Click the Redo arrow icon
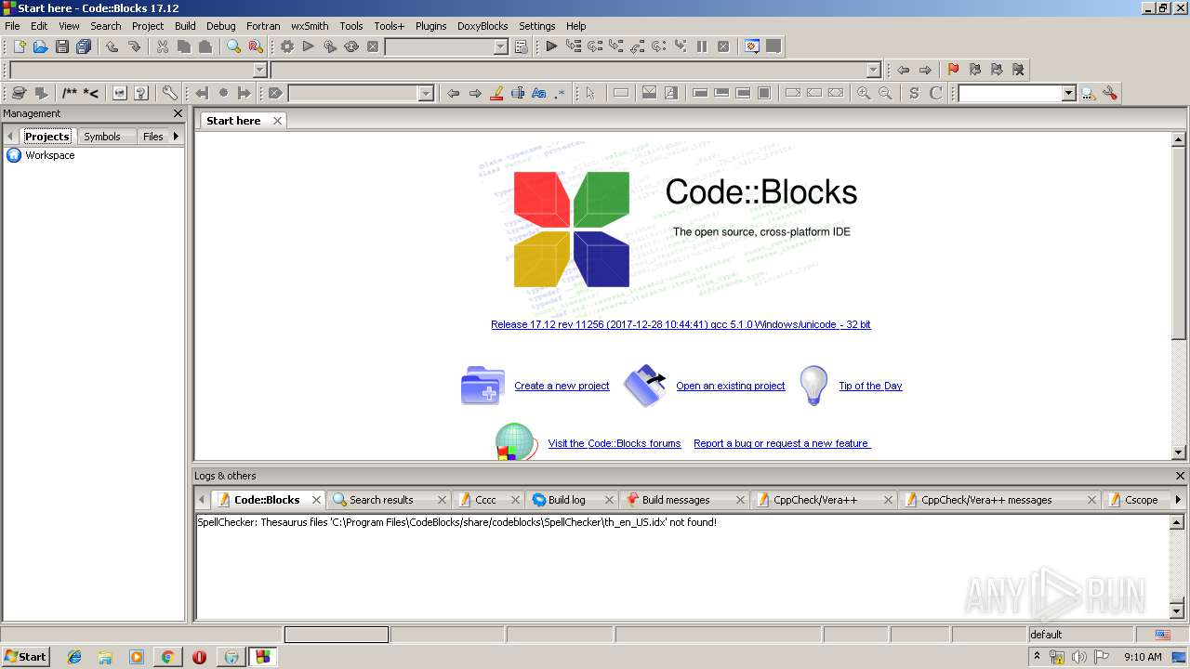Screen dimensions: 1190x669 (x=134, y=46)
